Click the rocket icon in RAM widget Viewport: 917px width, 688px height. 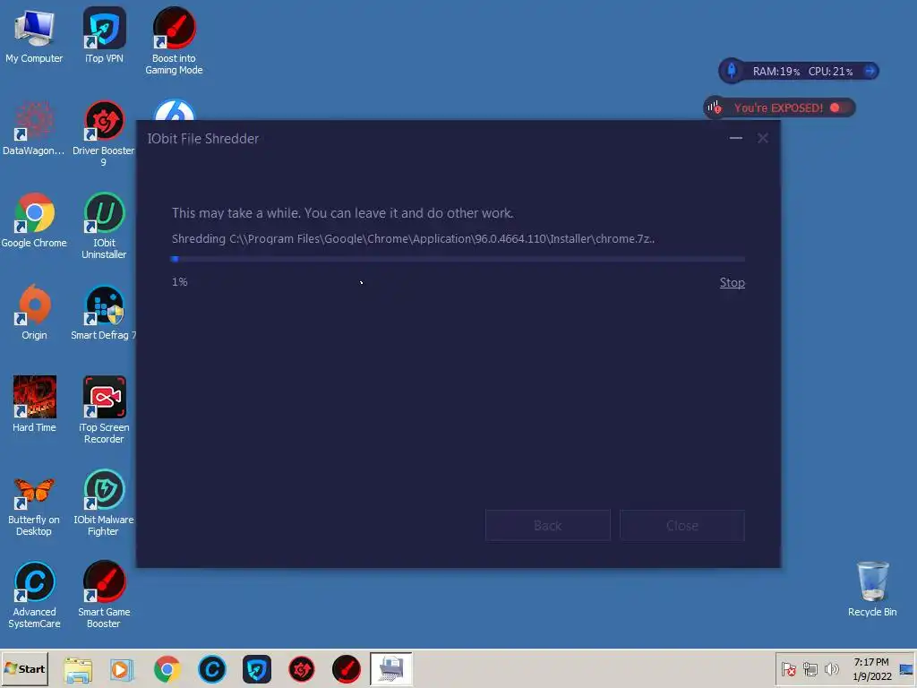(731, 71)
